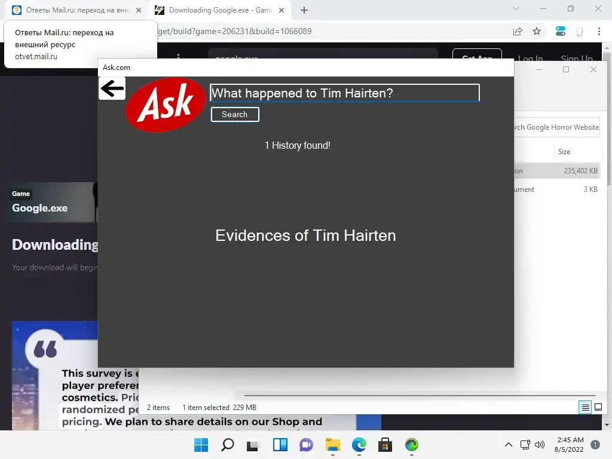The width and height of the screenshot is (612, 459).
Task: Select the file row sized 235,402 KB
Action: coord(557,170)
